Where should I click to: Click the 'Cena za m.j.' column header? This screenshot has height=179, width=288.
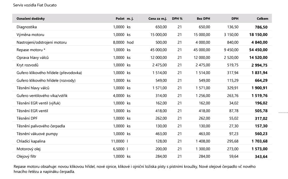[x=157, y=19]
